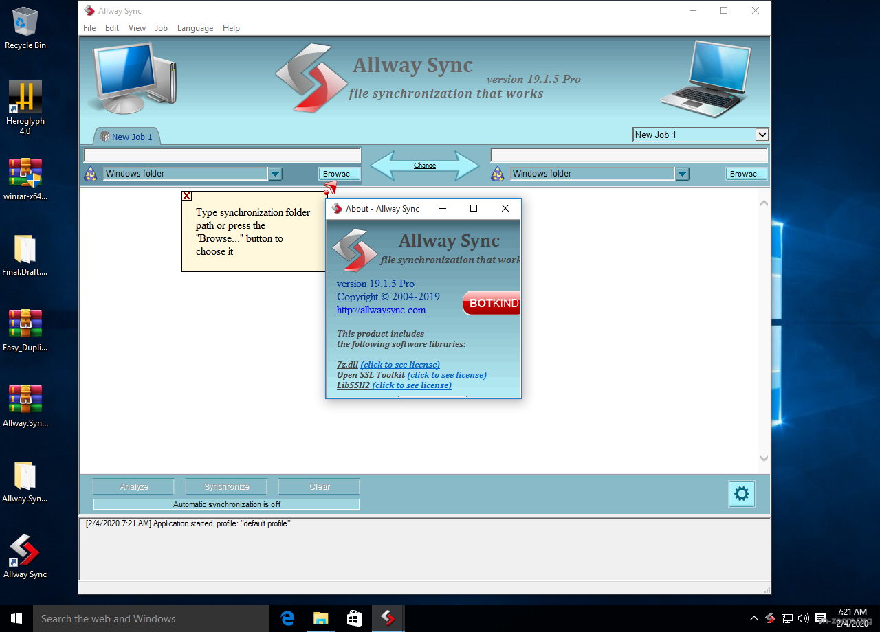Viewport: 880px width, 632px height.
Task: Click the Synchronize button
Action: (x=226, y=486)
